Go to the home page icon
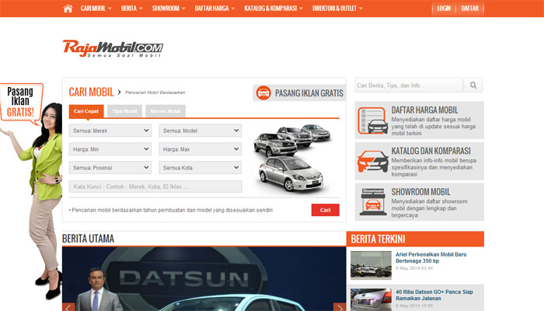 (68, 9)
